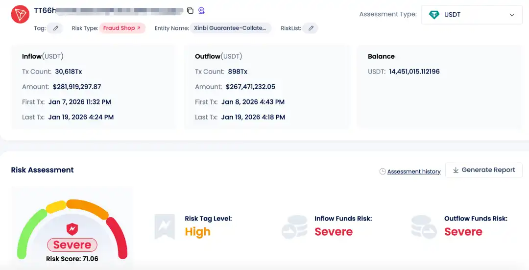The height and width of the screenshot is (270, 529).
Task: Expand the dropdown chevron next to USDT
Action: (x=512, y=15)
